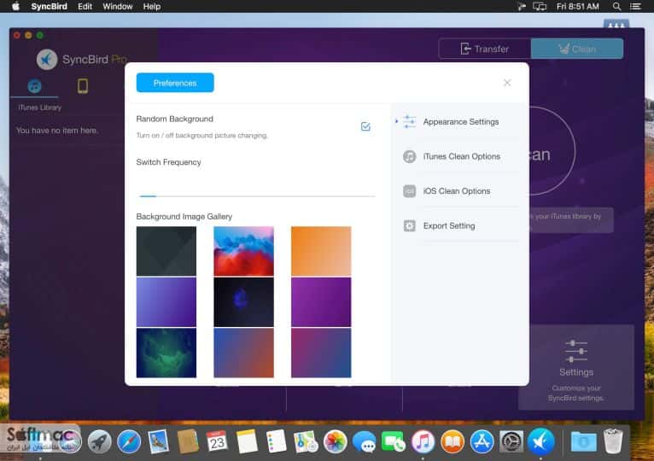The image size is (654, 461).
Task: Open the SyncBird menu
Action: click(49, 6)
